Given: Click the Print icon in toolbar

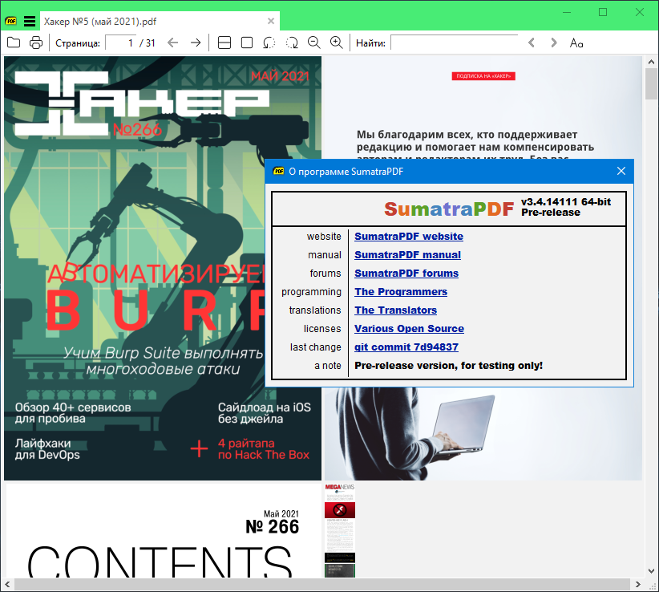Looking at the screenshot, I should tap(36, 43).
